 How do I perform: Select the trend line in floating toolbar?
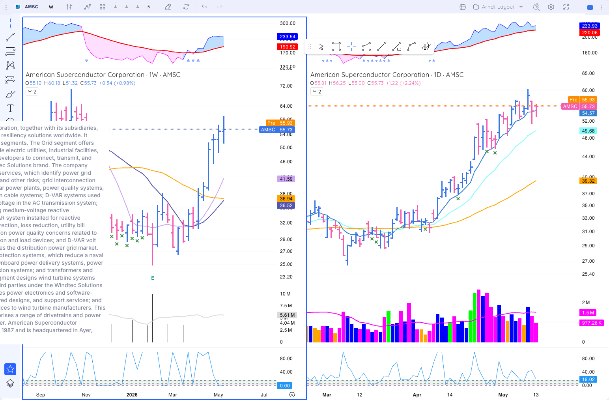(381, 47)
